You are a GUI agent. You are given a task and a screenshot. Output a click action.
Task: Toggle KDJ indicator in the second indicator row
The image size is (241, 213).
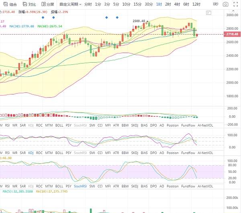click(31, 153)
